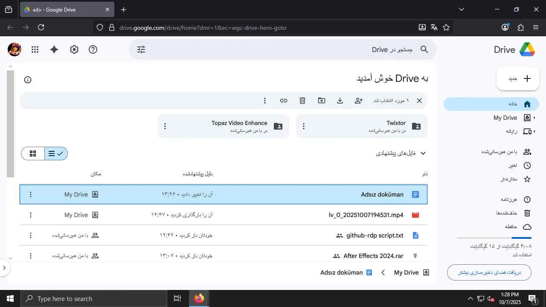The width and height of the screenshot is (546, 307).
Task: Open the view details info icon
Action: [28, 80]
